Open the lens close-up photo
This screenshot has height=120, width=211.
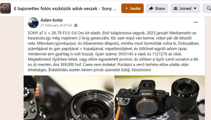coord(69,98)
